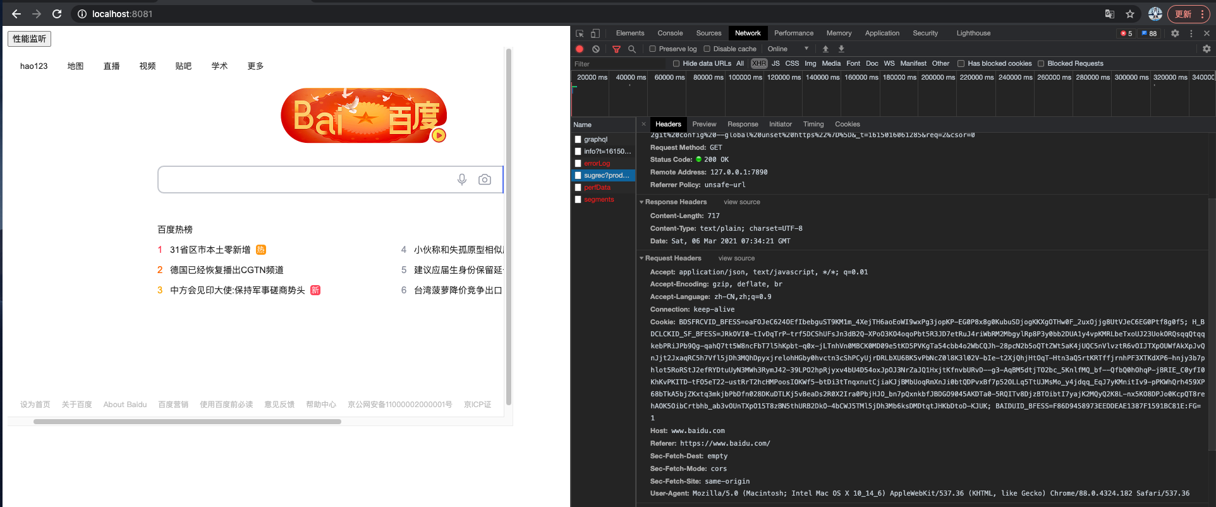
Task: Click the horizontal scrollbar of the embedded page
Action: [x=187, y=422]
